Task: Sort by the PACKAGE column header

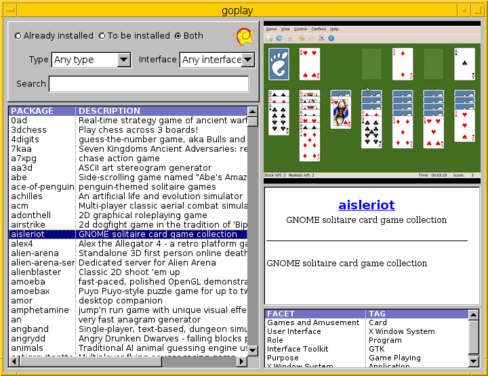Action: [x=42, y=110]
